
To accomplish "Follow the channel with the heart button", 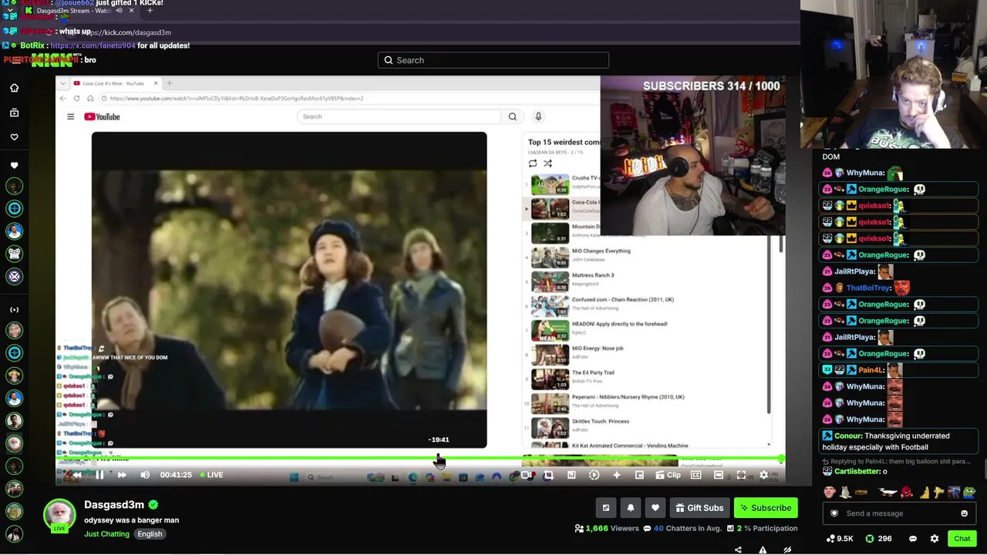I will pyautogui.click(x=655, y=508).
